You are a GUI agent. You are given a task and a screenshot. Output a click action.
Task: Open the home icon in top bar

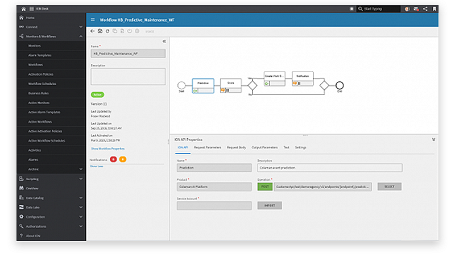tap(23, 9)
